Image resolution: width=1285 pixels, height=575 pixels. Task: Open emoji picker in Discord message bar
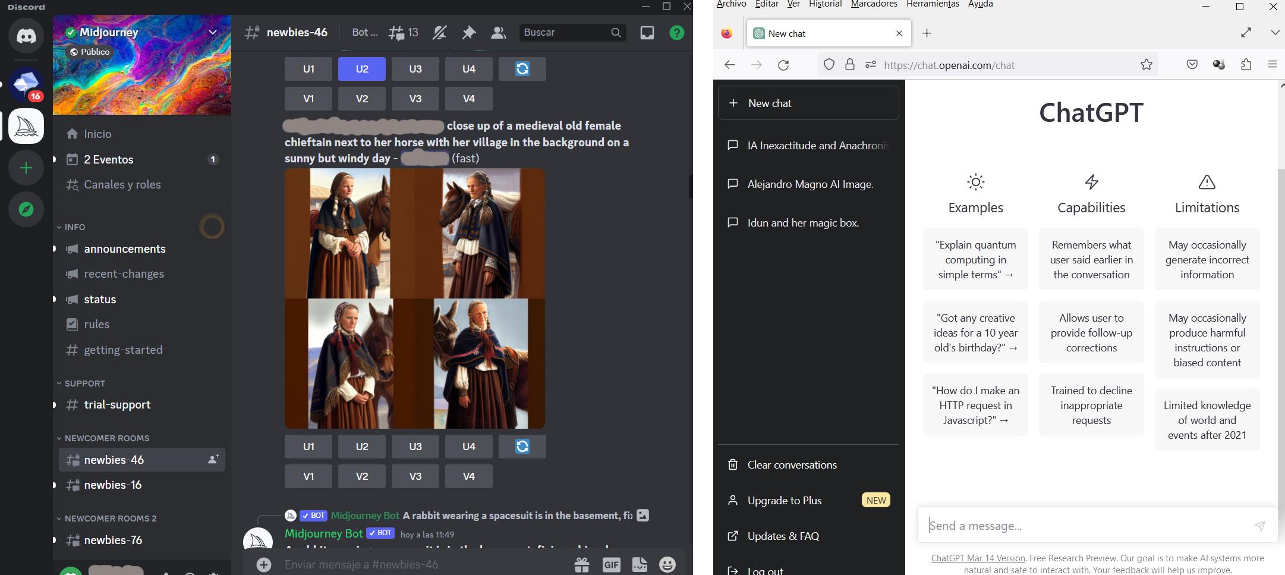coord(667,564)
